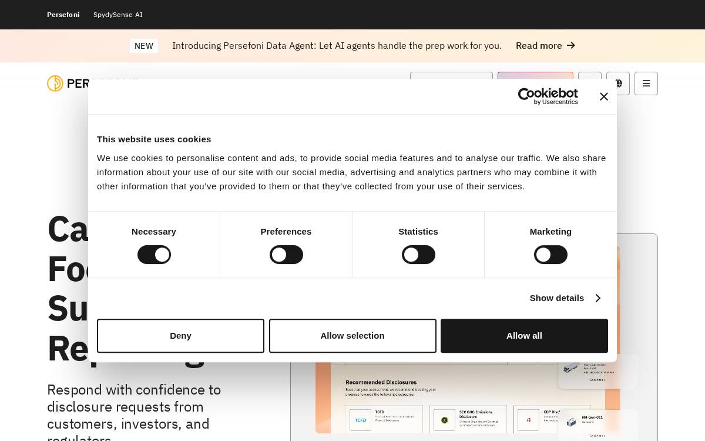Enable the Marketing cookies switch
This screenshot has height=441, width=705.
[550, 255]
